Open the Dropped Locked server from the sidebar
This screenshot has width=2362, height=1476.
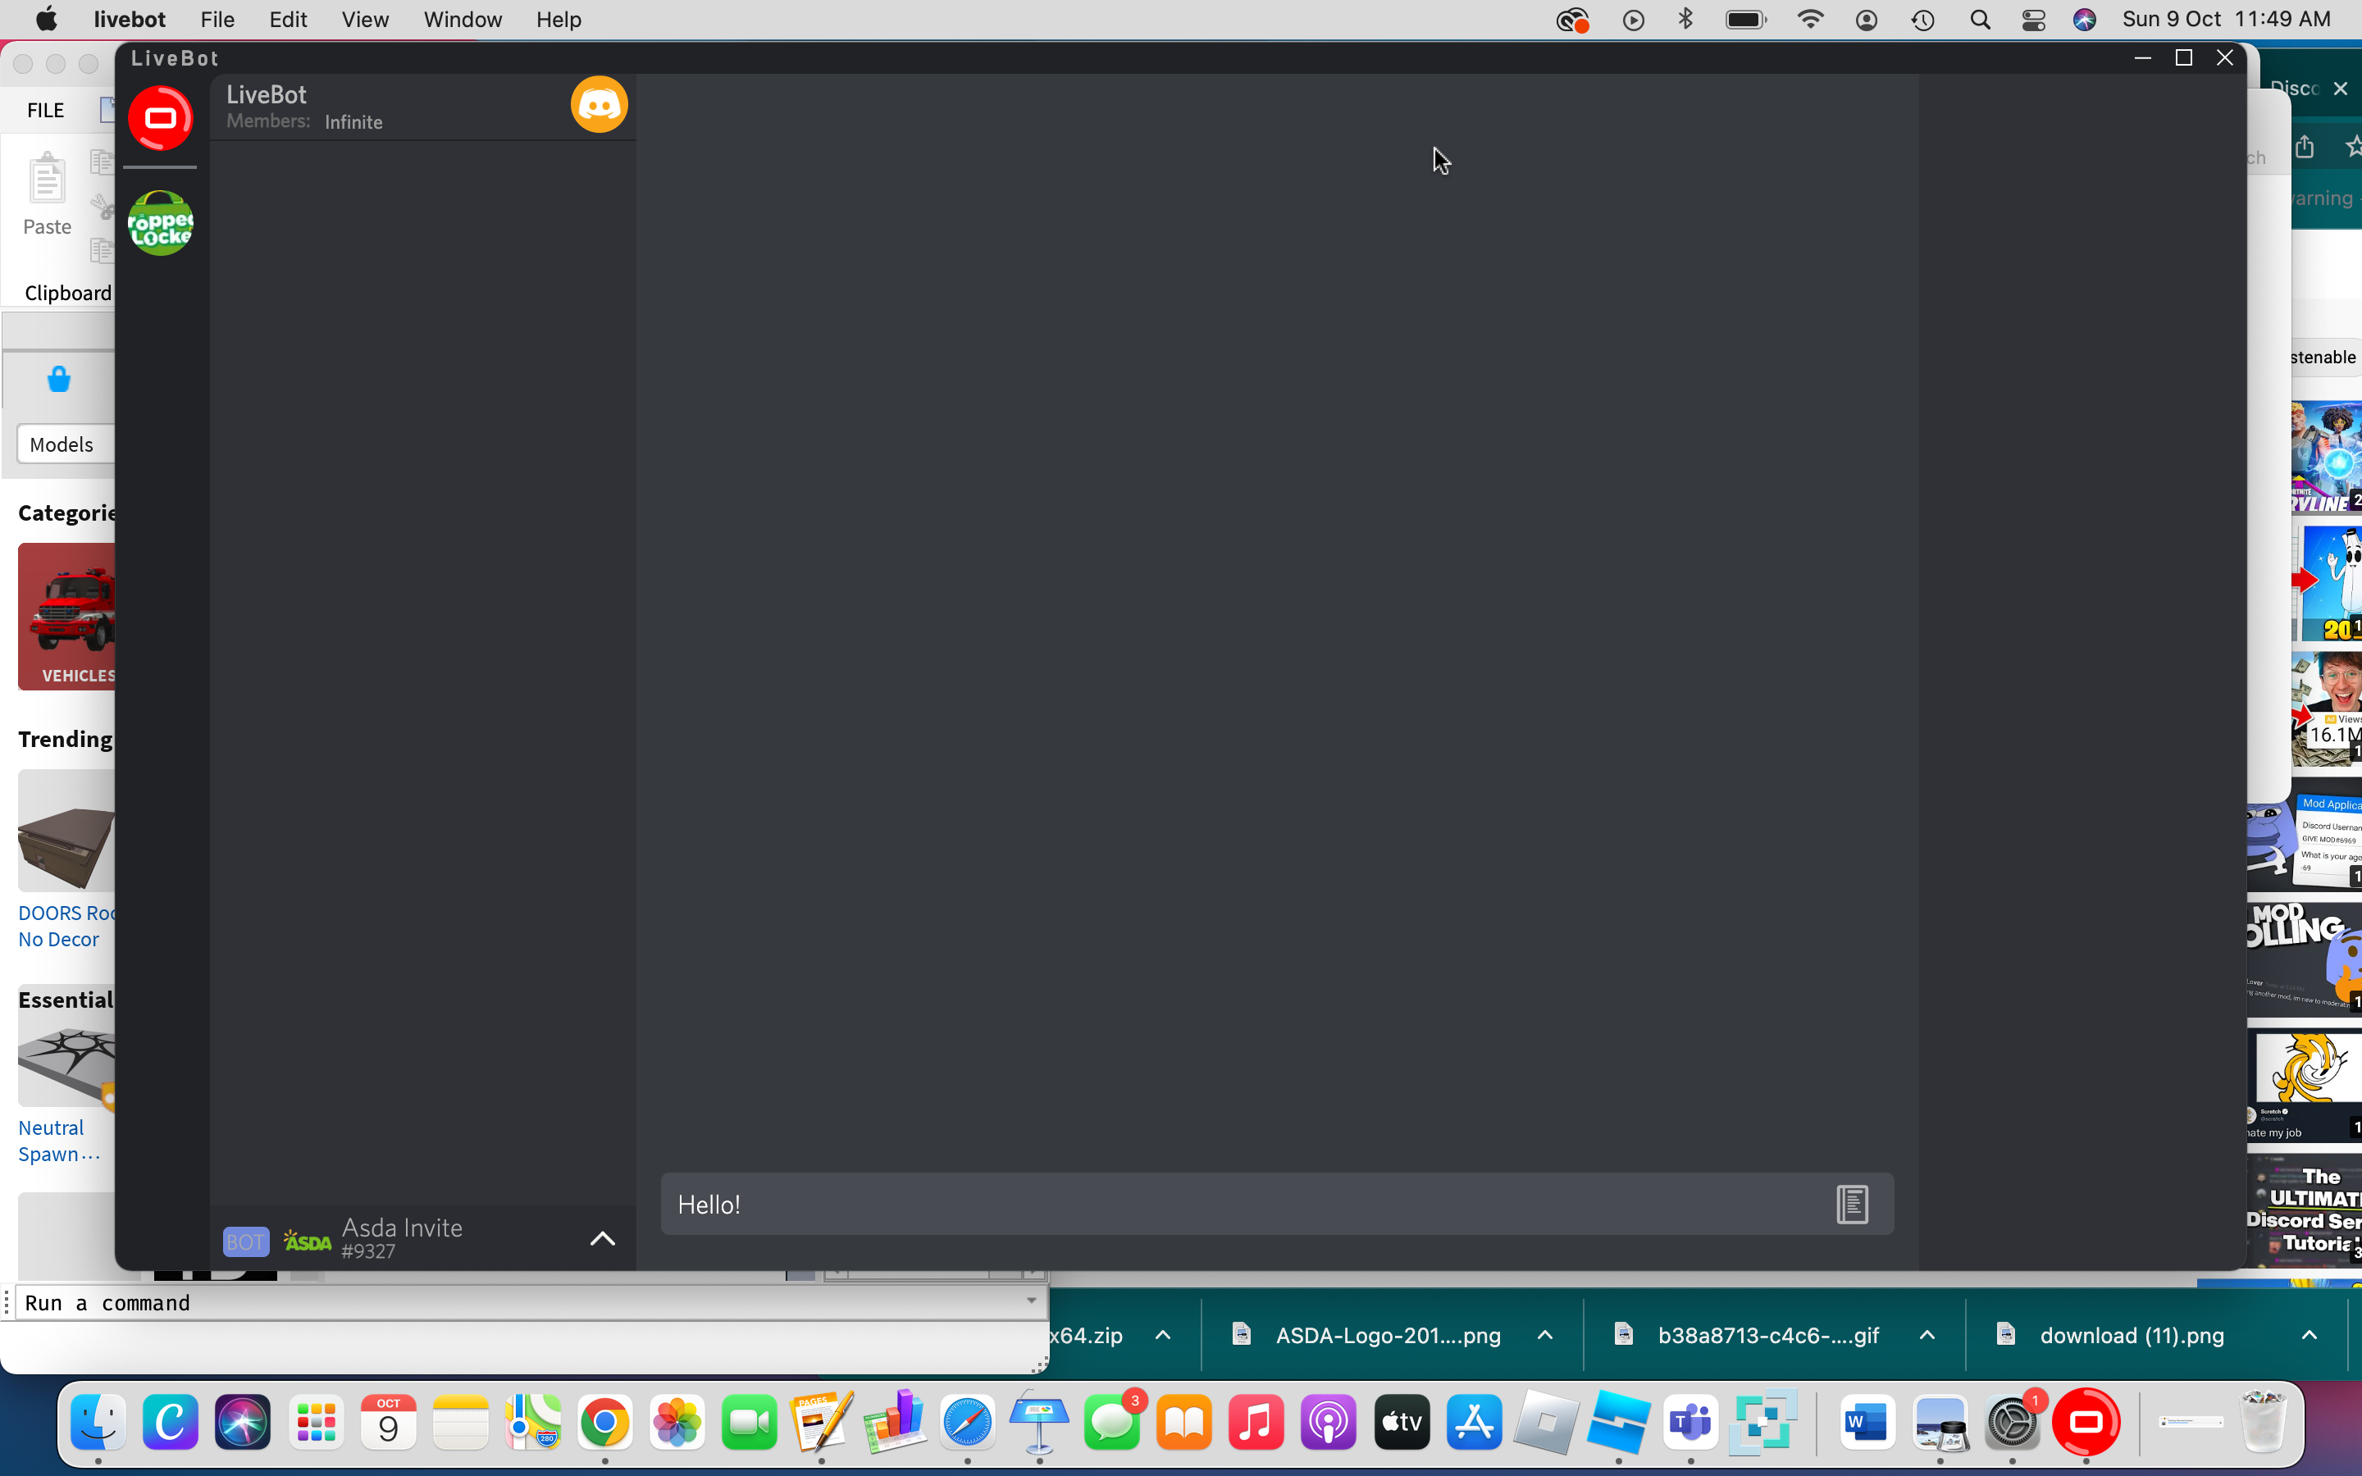point(160,222)
